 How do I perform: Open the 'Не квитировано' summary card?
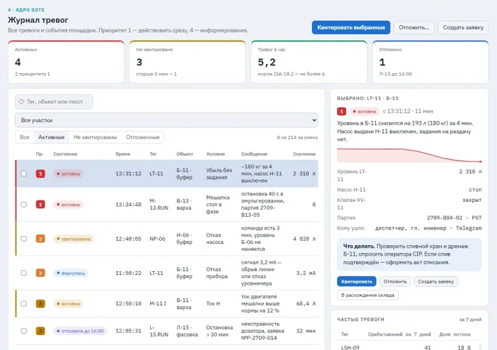coord(187,61)
